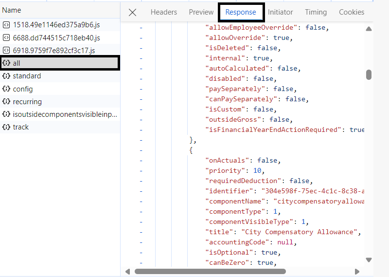The height and width of the screenshot is (277, 389).
Task: Click the 'recurring' request JSON icon
Action: pyautogui.click(x=6, y=102)
